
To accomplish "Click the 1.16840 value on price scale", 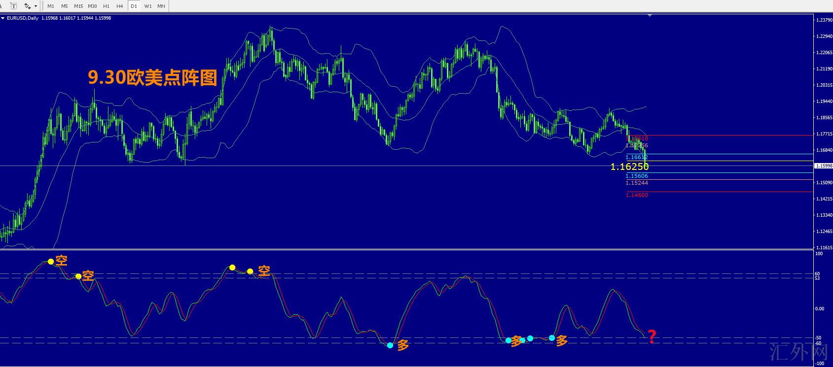I will tap(824, 150).
